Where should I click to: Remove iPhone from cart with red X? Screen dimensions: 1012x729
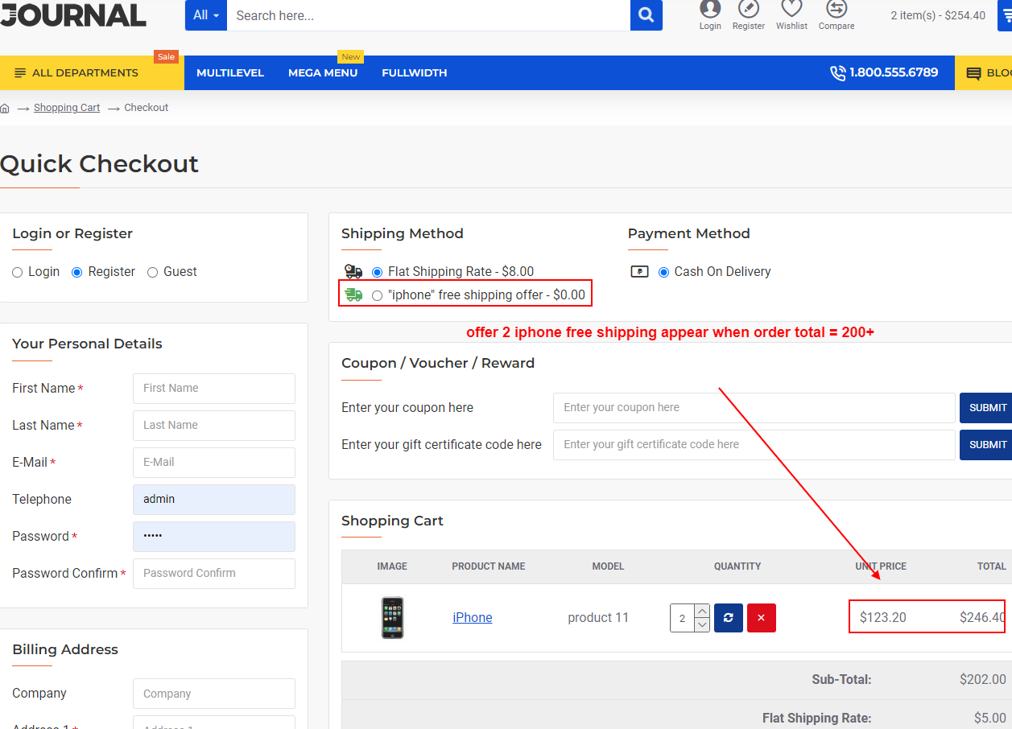click(762, 618)
